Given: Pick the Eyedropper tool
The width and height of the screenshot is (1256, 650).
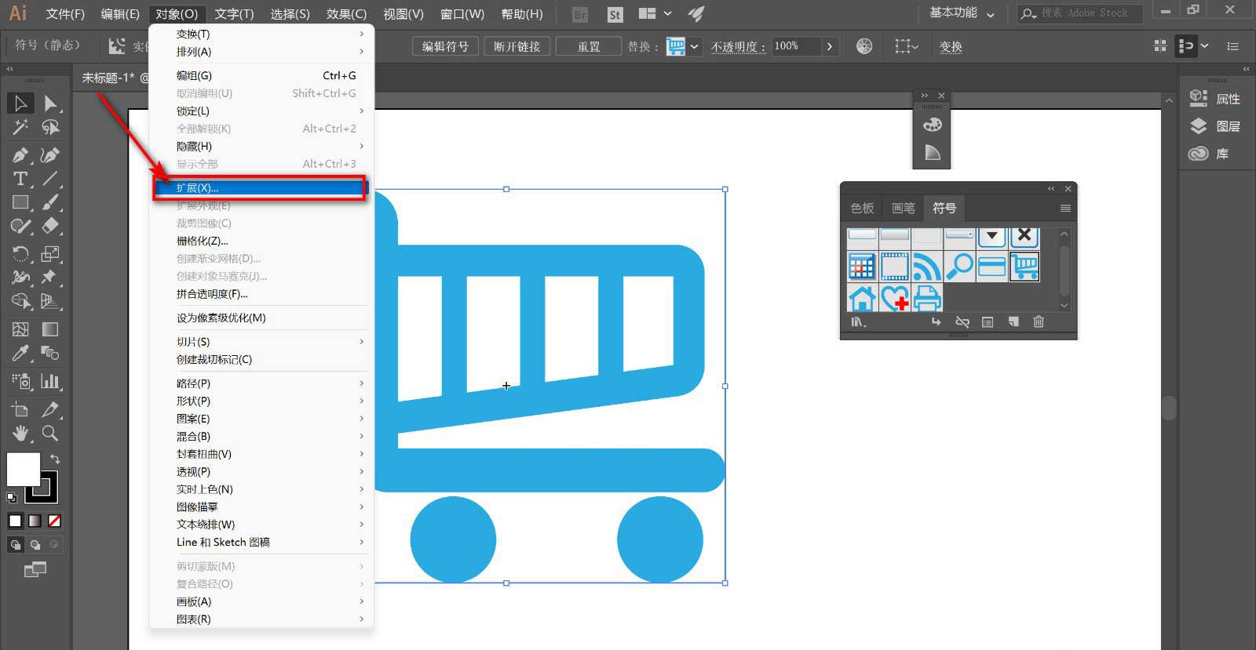Looking at the screenshot, I should (x=20, y=354).
